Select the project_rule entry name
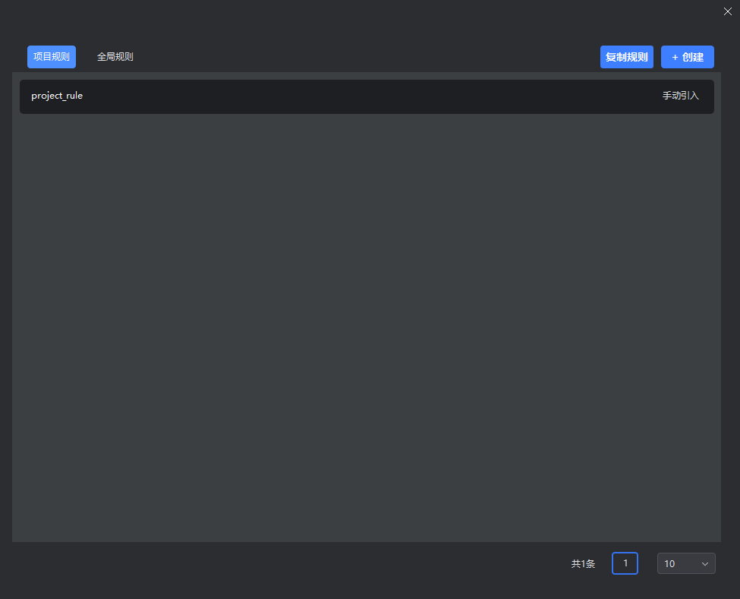Image resolution: width=740 pixels, height=599 pixels. [x=57, y=96]
